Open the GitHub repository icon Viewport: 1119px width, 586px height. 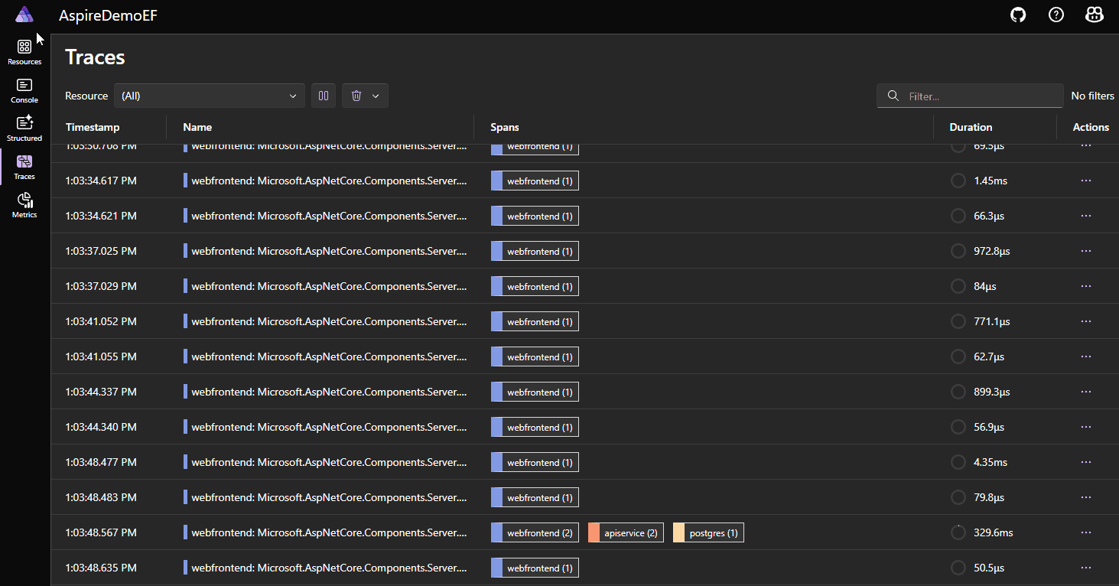click(1018, 15)
